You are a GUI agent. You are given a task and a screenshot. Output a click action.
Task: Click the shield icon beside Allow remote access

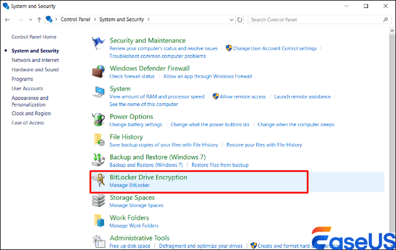pos(216,96)
